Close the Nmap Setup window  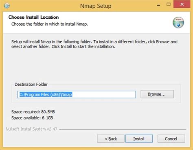(x=182, y=4)
